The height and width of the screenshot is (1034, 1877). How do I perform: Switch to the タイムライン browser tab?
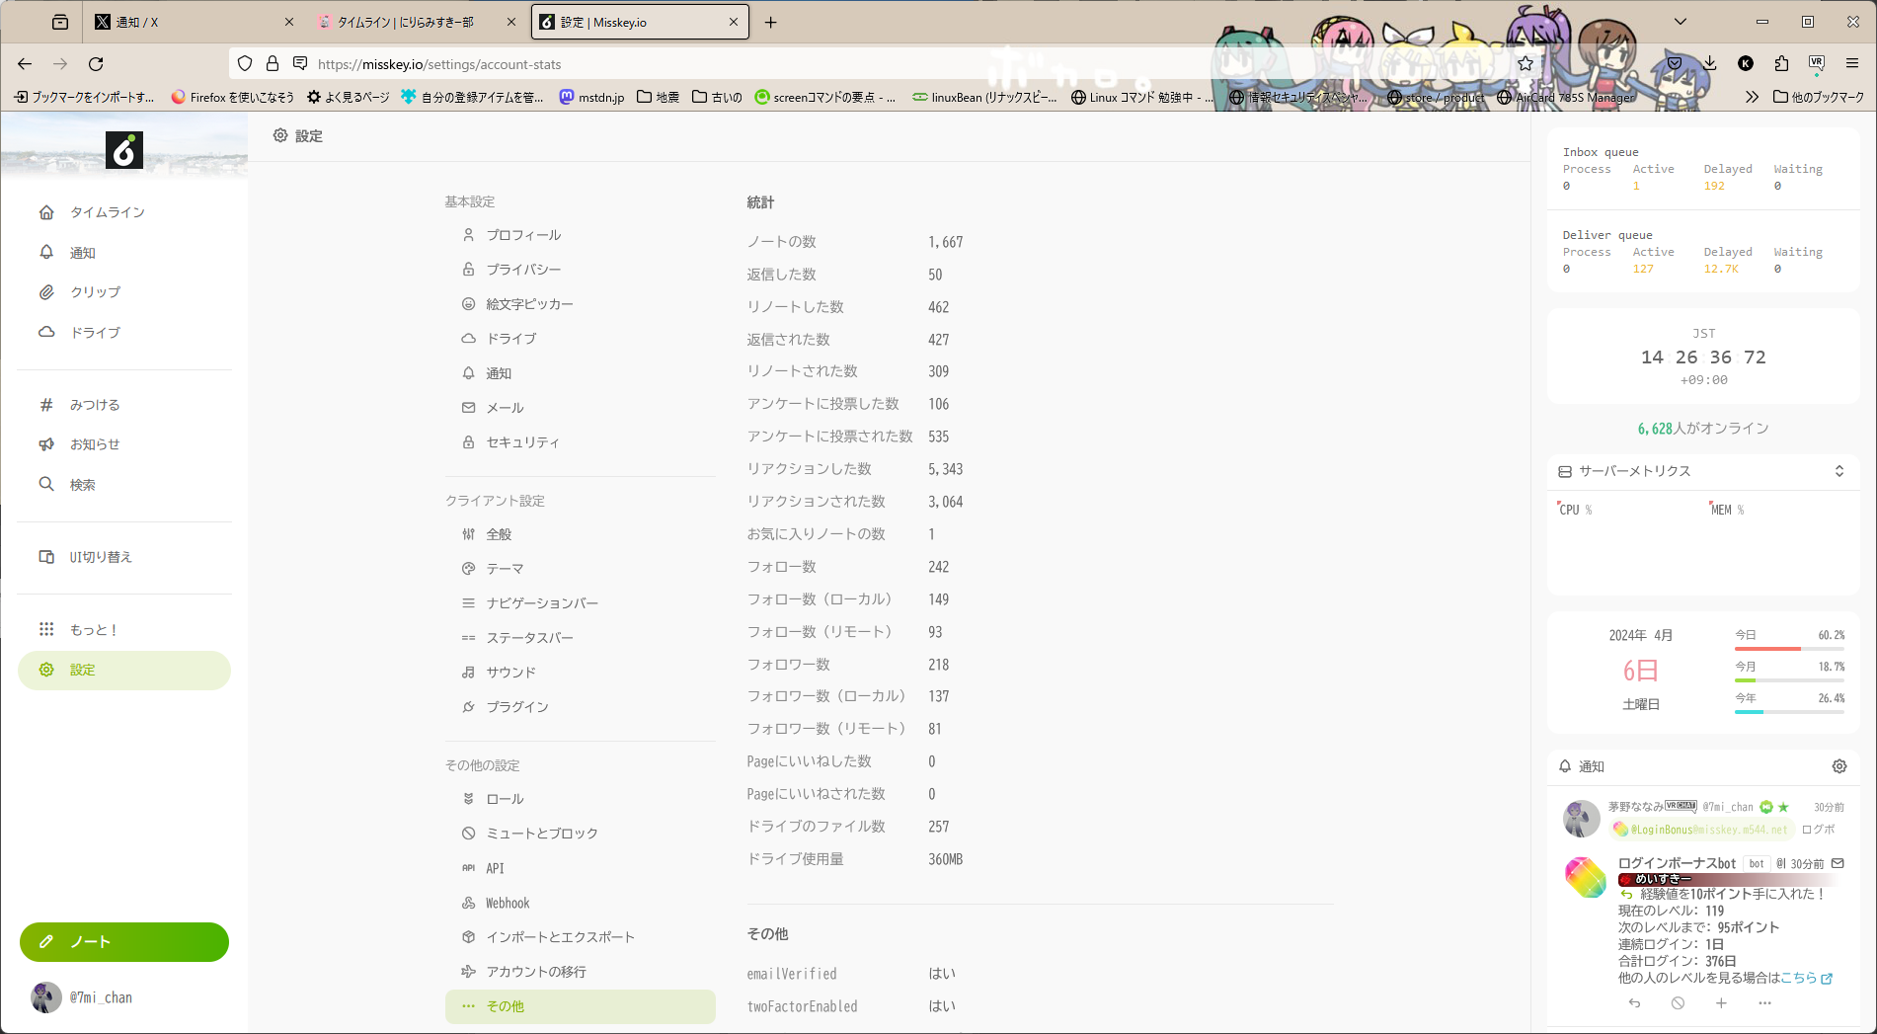point(415,21)
